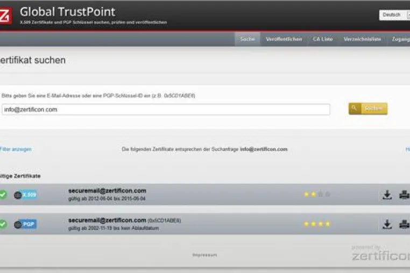Expand filters via Filter anzeigen
The width and height of the screenshot is (410, 273).
(x=16, y=149)
